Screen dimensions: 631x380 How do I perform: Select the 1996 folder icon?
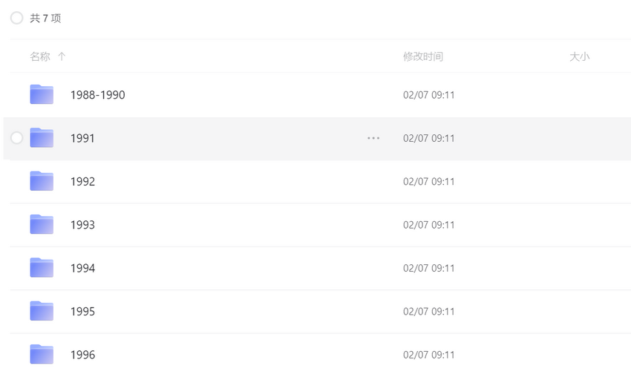coord(42,354)
